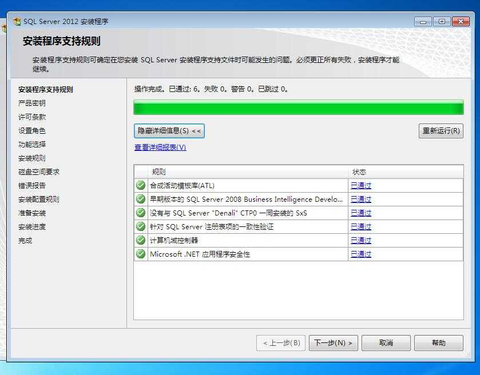Maximize the SQL Server 2012 setup window
Viewport: 480px width, 375px height.
click(442, 22)
